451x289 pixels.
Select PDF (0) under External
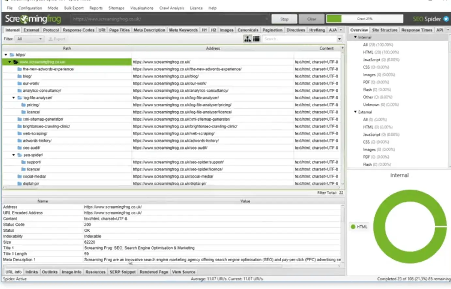pos(376,157)
